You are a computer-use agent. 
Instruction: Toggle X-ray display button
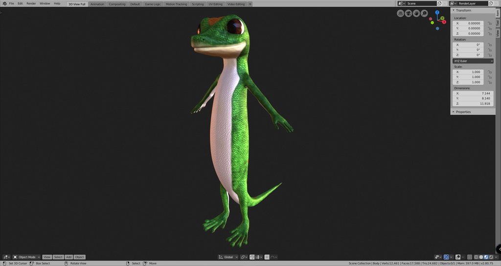coord(470,257)
